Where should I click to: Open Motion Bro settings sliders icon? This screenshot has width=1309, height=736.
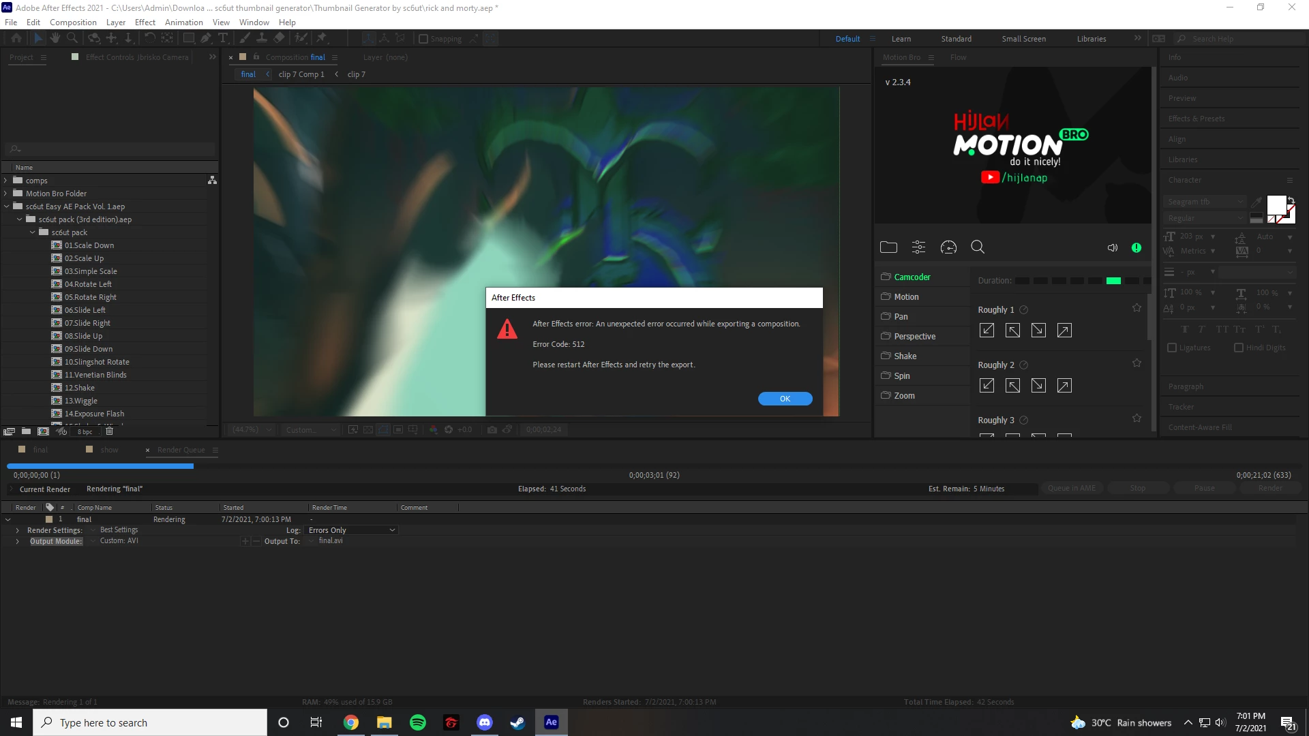tap(918, 247)
